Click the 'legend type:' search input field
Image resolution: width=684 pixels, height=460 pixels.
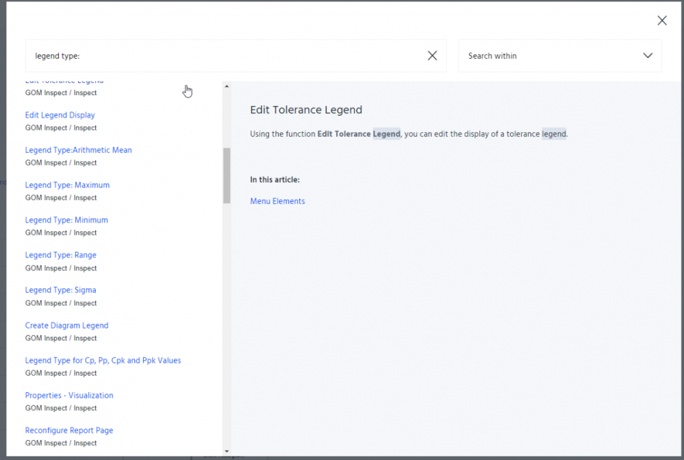coord(226,56)
